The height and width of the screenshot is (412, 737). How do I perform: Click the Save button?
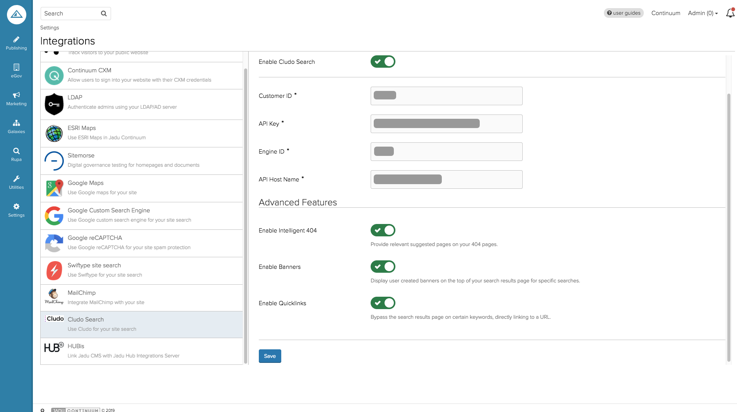(x=270, y=356)
